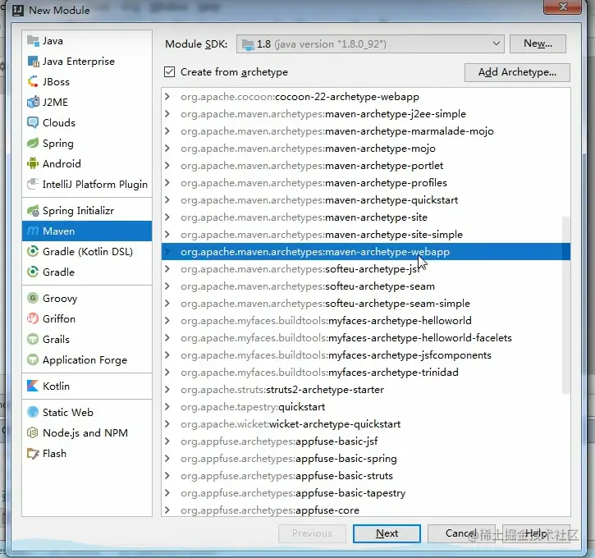The height and width of the screenshot is (558, 595).
Task: Choose the Java Enterprise icon
Action: coord(33,61)
